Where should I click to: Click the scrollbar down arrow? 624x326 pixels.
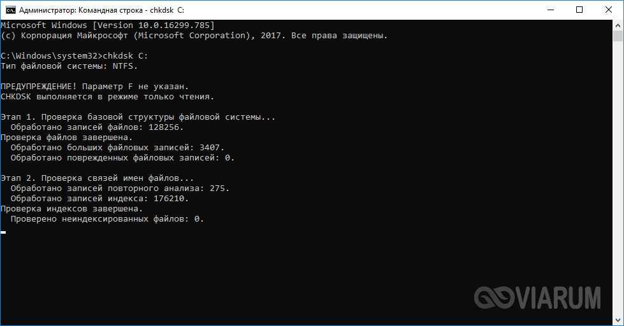pos(618,320)
